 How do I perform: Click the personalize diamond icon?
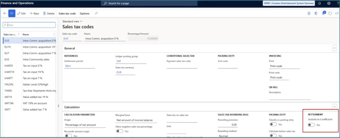pos(309,14)
